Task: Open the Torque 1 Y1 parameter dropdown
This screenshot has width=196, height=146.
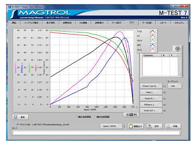Action: click(151, 86)
